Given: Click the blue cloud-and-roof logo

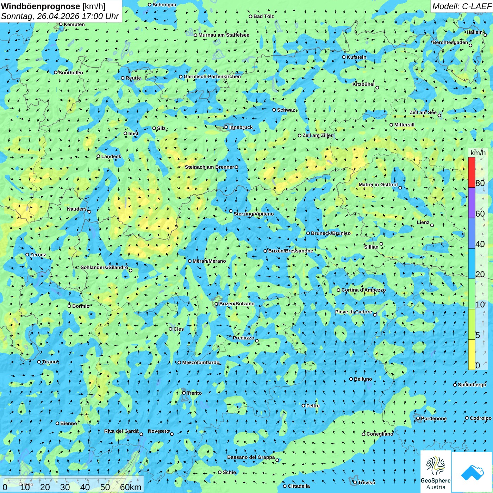Looking at the screenshot, I should pyautogui.click(x=472, y=472).
